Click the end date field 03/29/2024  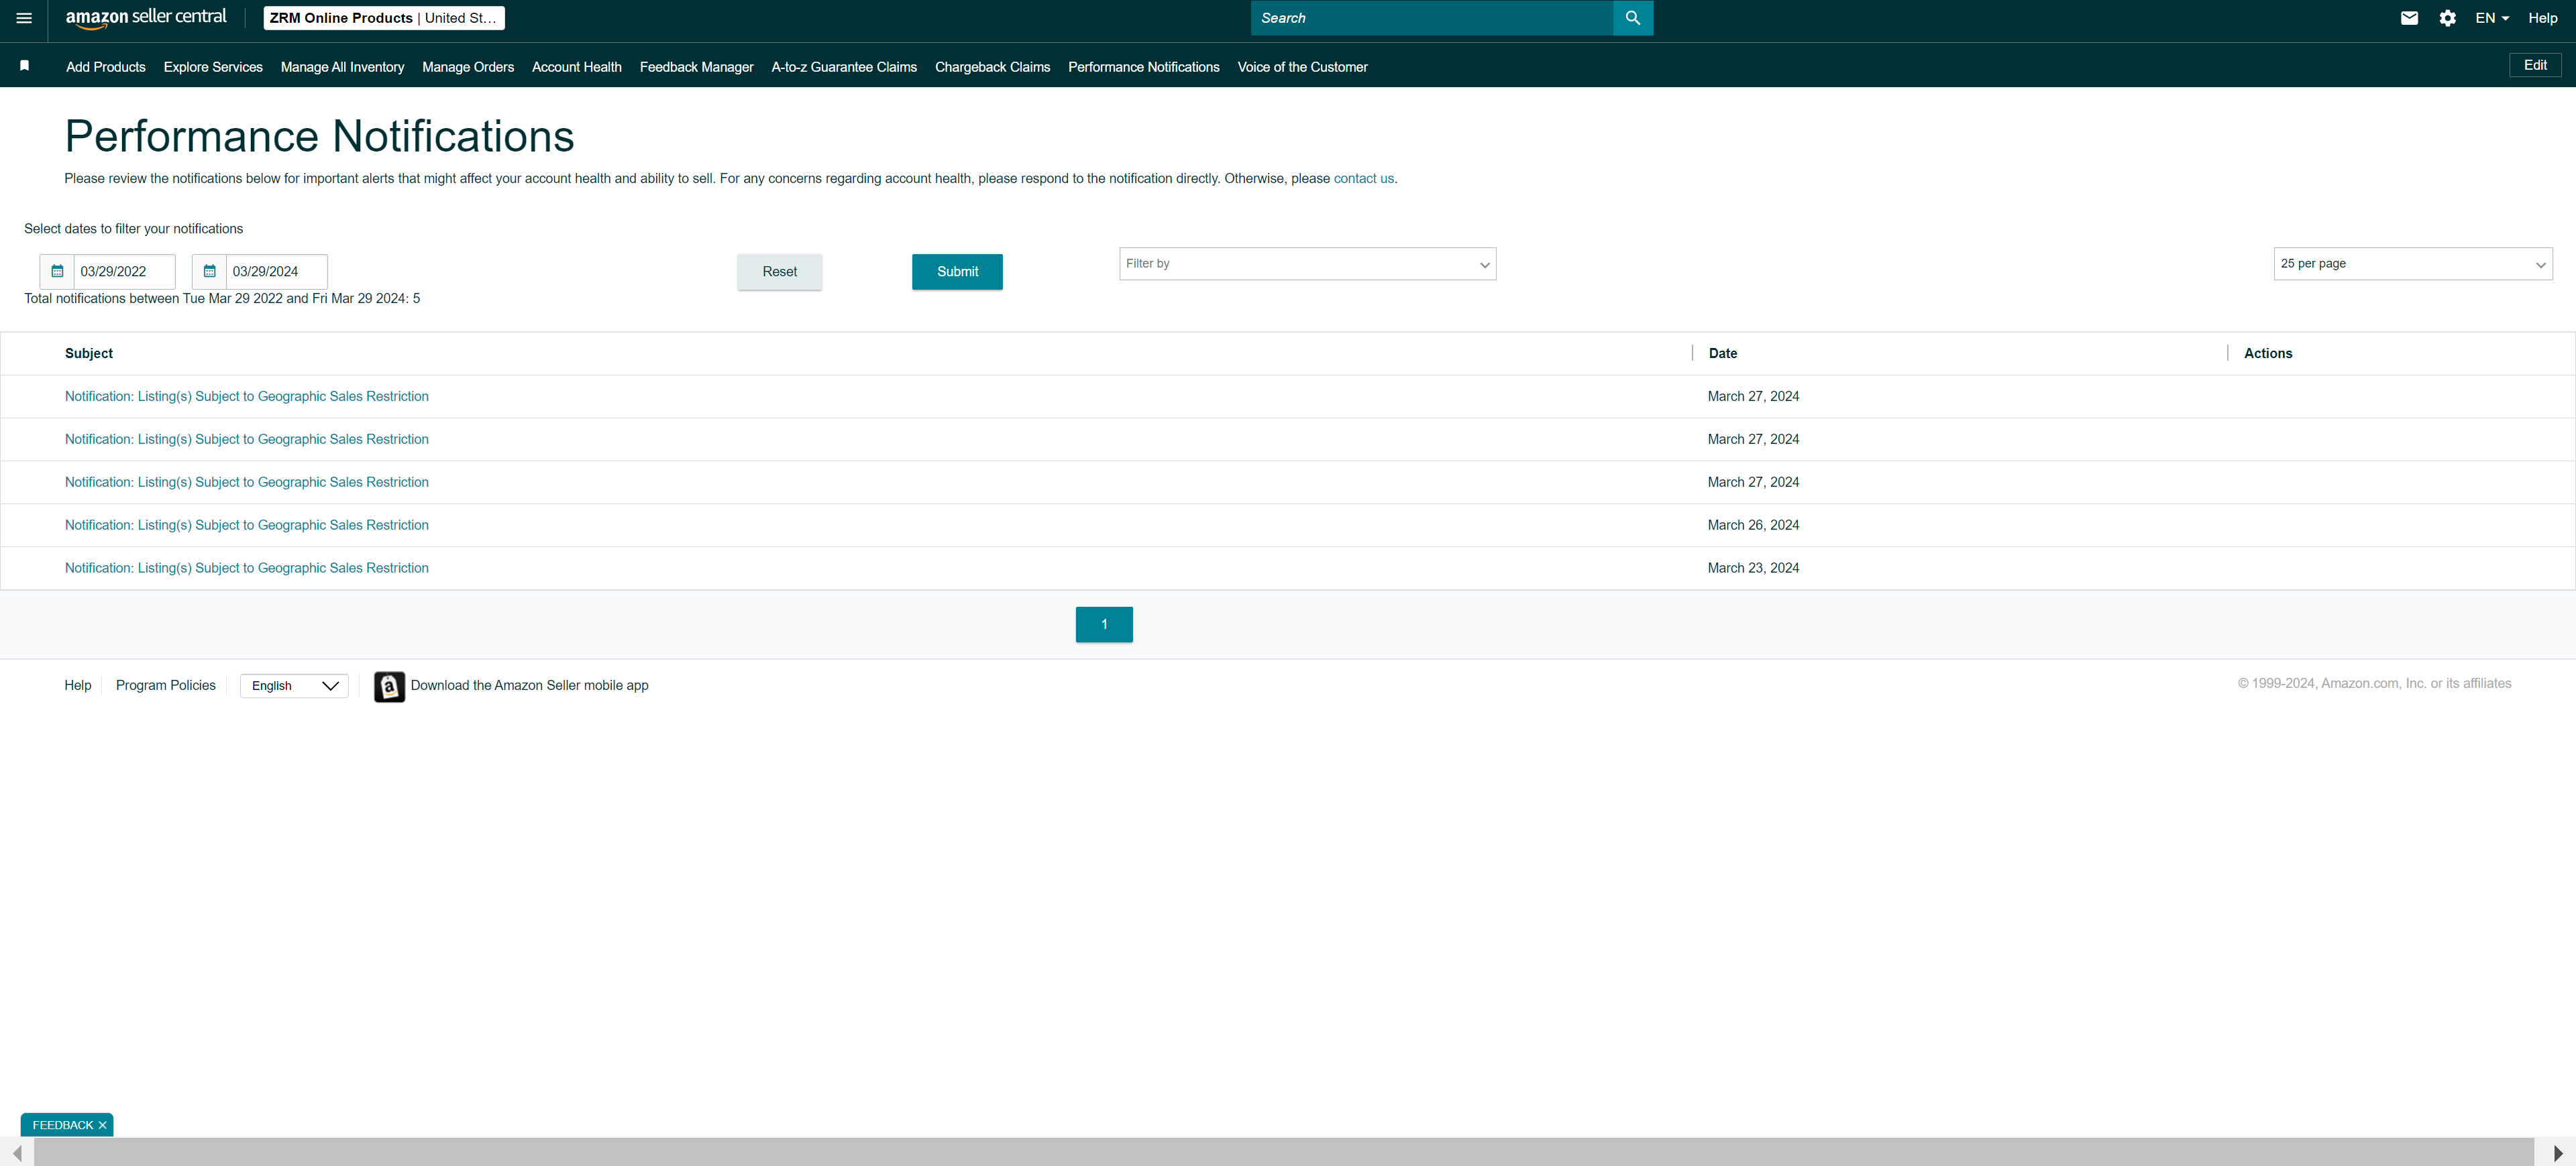point(276,272)
